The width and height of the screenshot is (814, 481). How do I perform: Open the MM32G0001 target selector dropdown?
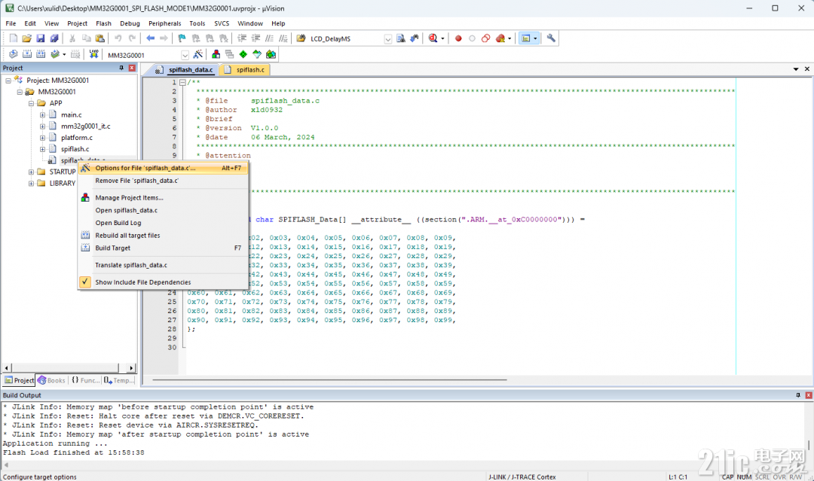pos(185,55)
